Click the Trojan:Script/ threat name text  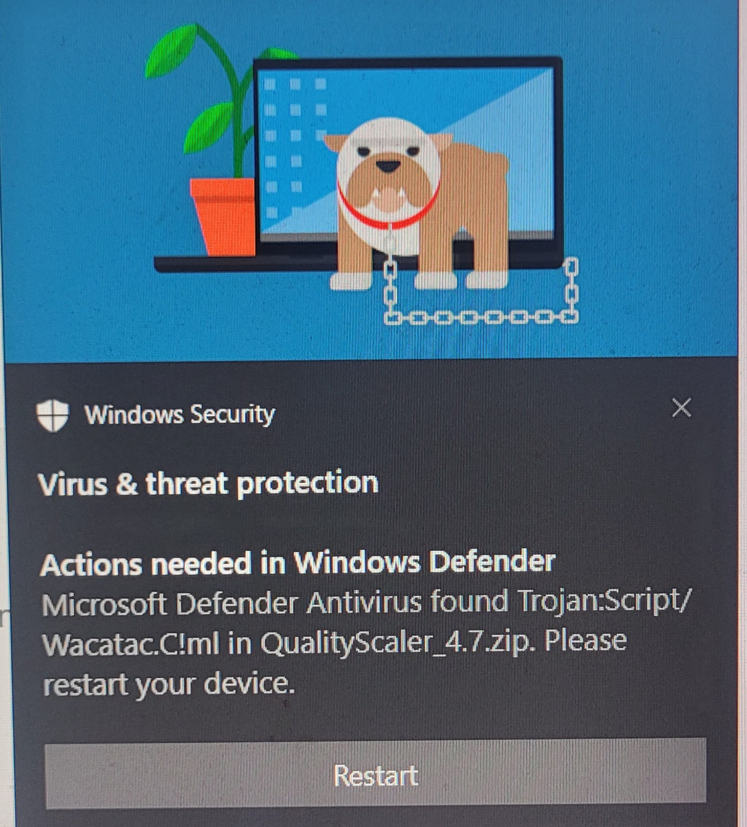603,601
